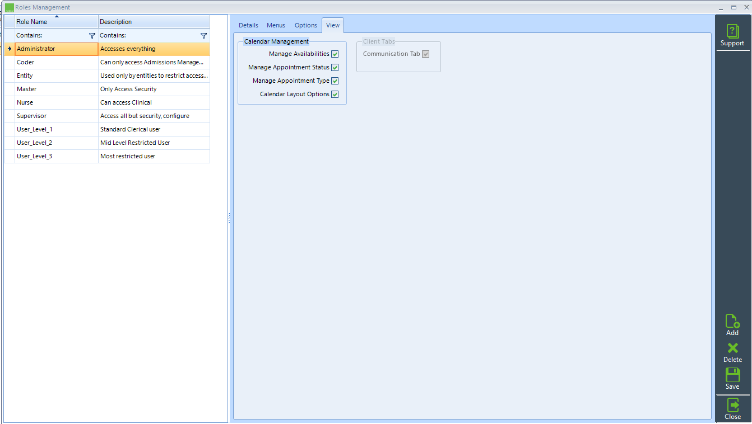The image size is (752, 424).
Task: Click the 'Mid Level Restricted User' description cell
Action: tap(154, 143)
